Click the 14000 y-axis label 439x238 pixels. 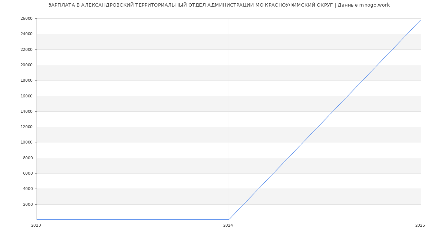coord(26,111)
